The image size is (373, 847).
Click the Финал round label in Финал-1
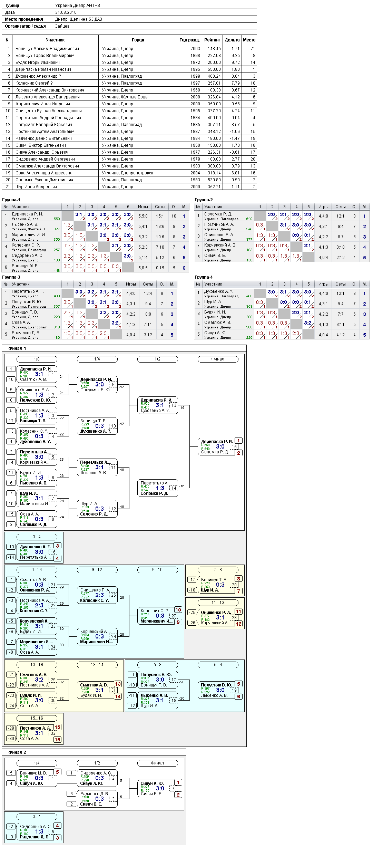coord(218,359)
